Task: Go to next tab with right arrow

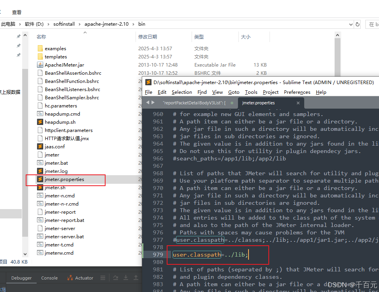Action: [153, 102]
